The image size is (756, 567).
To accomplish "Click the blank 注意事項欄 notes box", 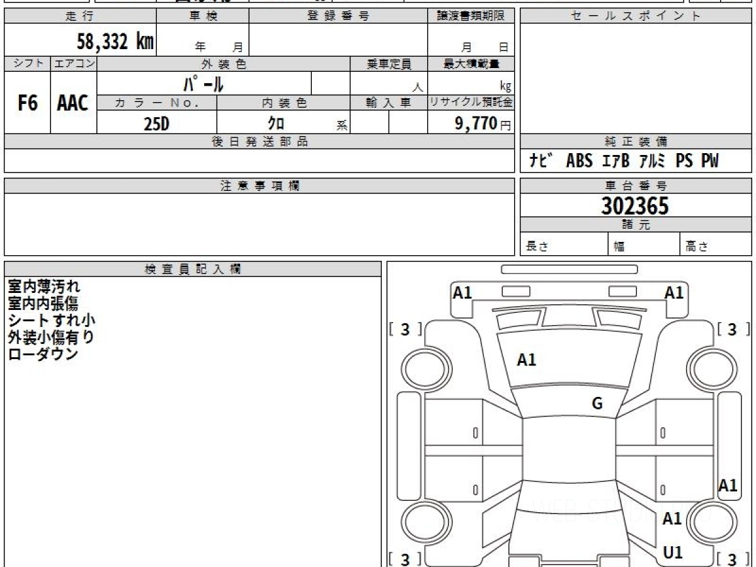I will pos(260,224).
